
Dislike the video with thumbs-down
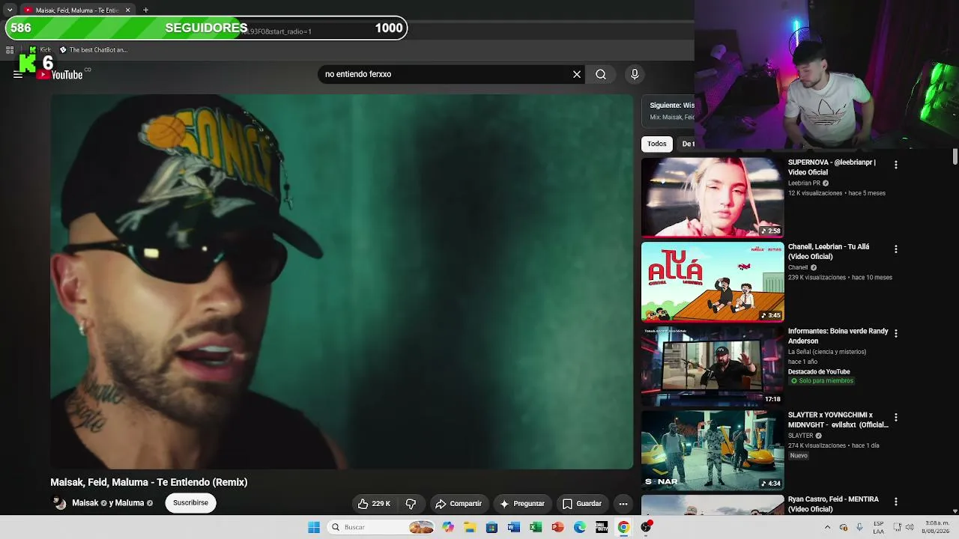[x=411, y=504]
